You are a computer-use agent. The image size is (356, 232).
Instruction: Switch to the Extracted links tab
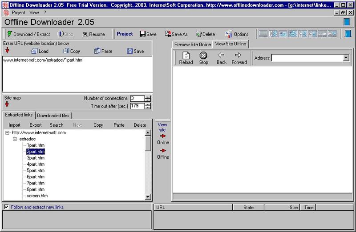point(19,115)
